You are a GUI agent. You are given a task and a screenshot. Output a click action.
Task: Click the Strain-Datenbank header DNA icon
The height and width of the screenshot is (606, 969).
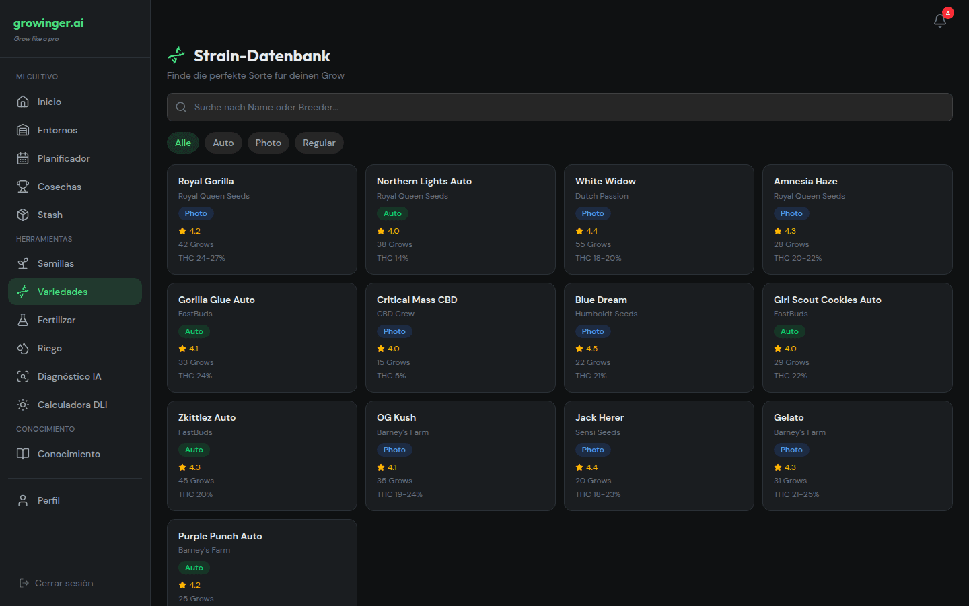click(x=176, y=55)
